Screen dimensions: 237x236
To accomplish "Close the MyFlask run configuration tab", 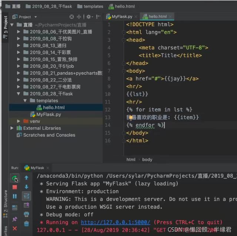I will 48,168.
